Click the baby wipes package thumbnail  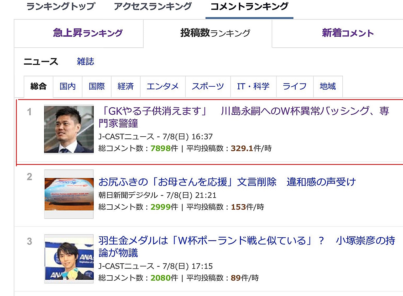[x=69, y=194]
